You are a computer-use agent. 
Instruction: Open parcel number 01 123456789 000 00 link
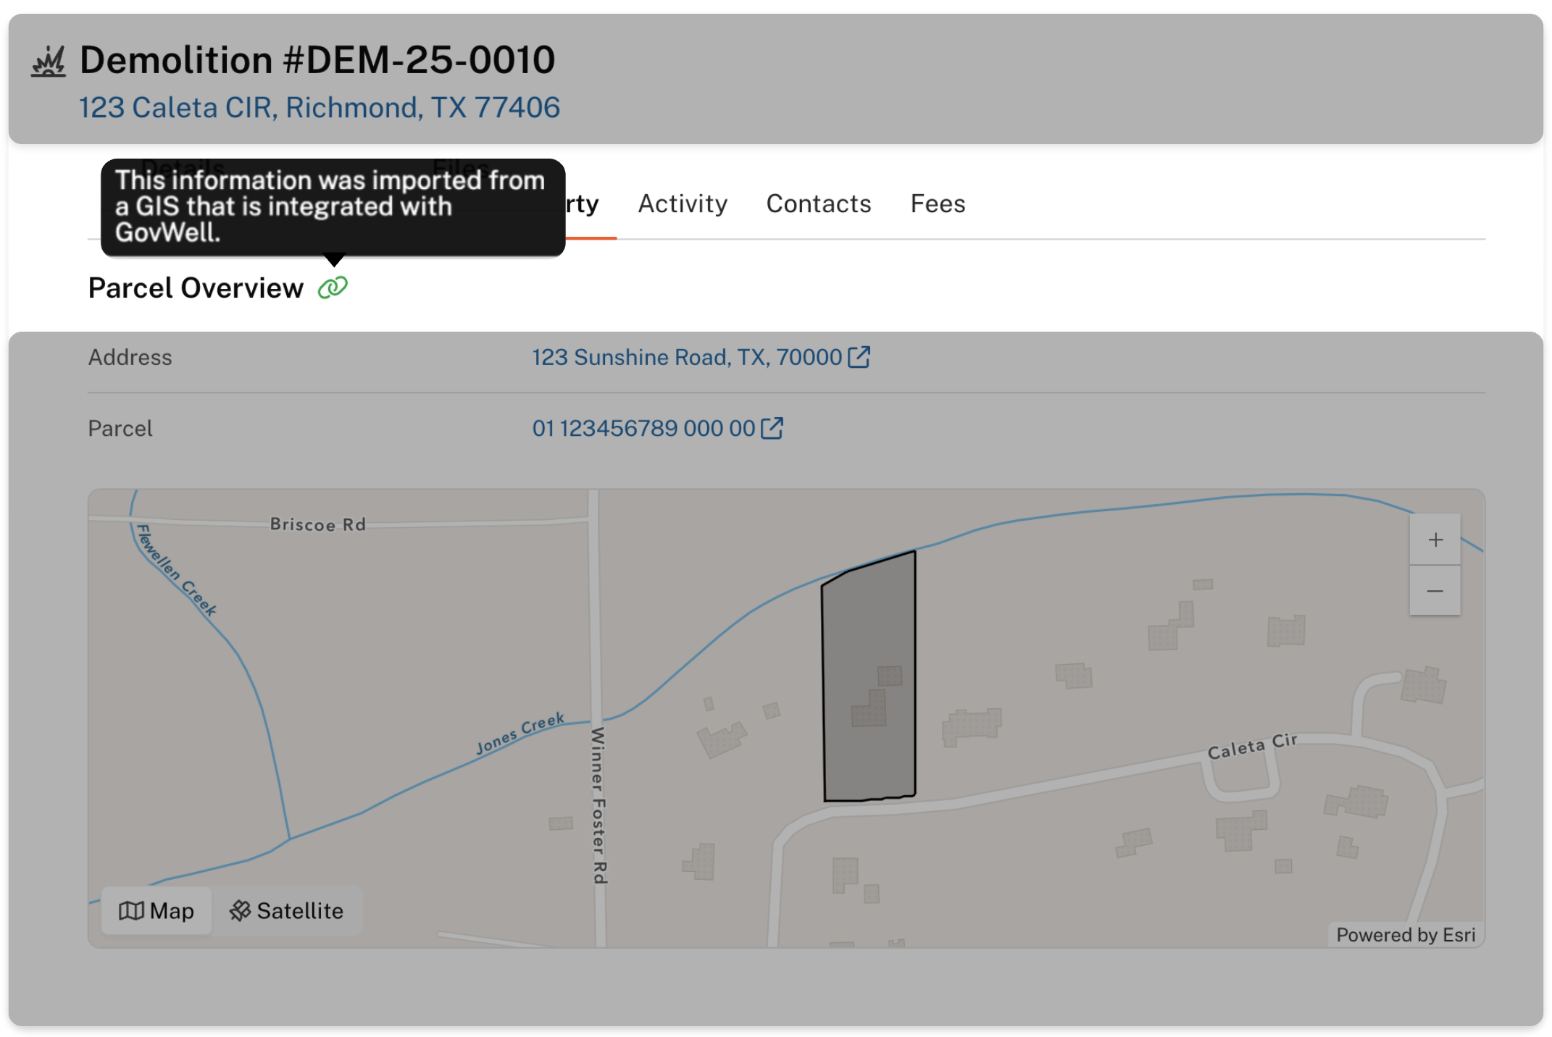[643, 428]
